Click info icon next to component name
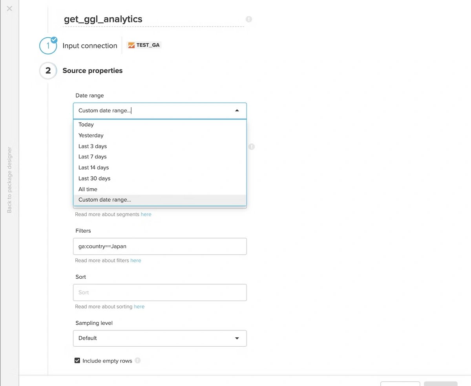The height and width of the screenshot is (386, 471). (x=249, y=19)
